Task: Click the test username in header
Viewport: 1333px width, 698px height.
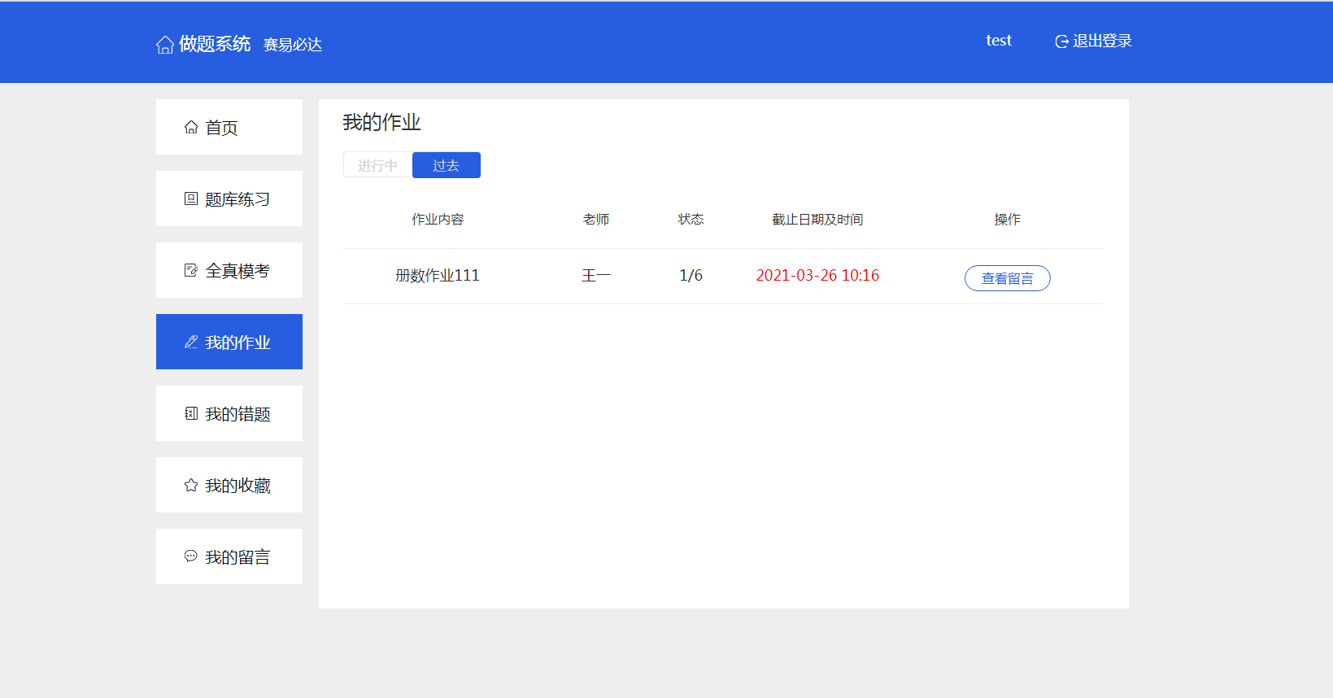Action: (998, 41)
